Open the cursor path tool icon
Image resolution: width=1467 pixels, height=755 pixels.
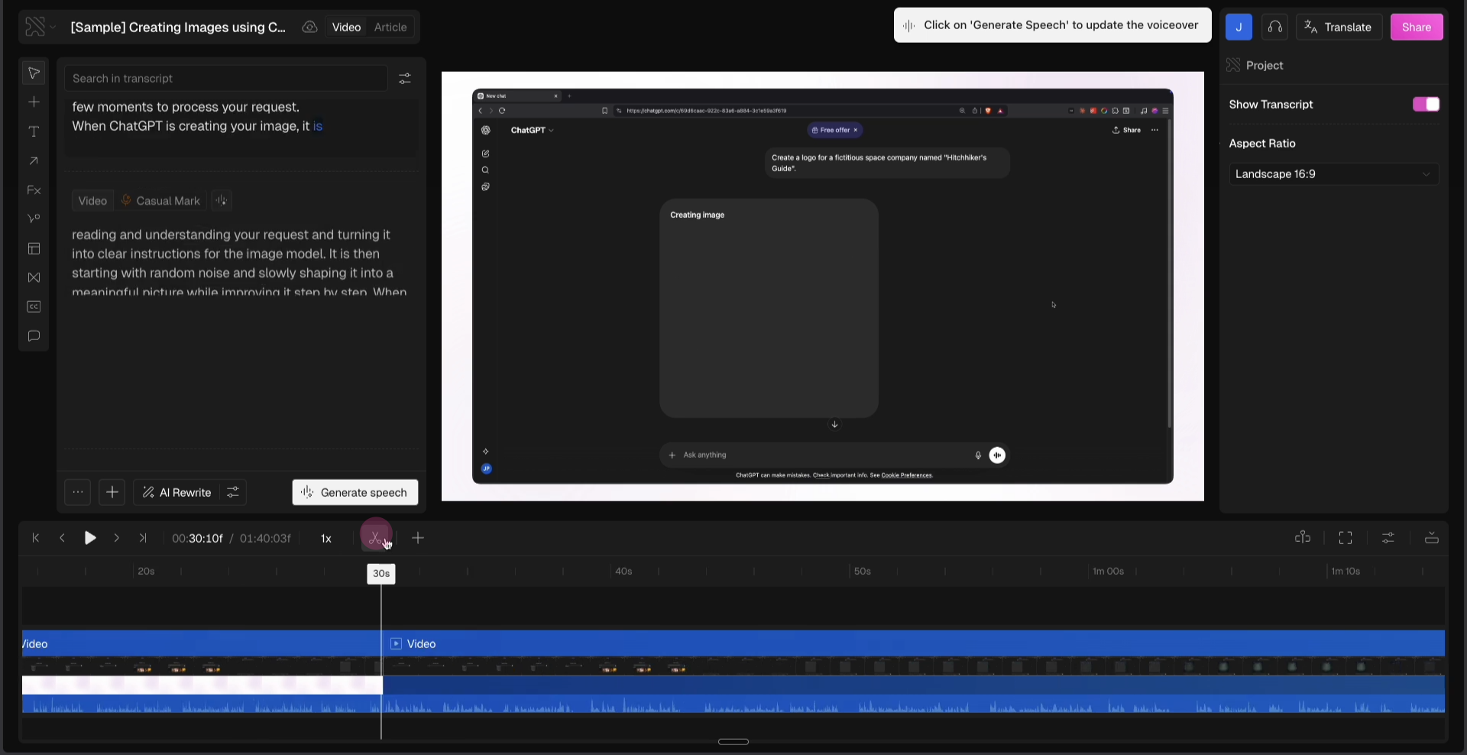click(34, 219)
